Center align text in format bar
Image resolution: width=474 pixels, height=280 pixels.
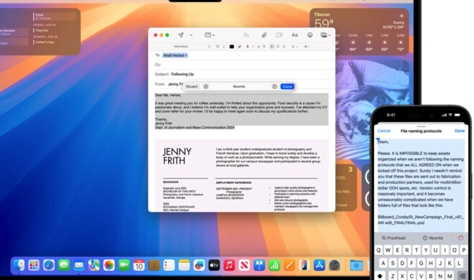point(278,47)
